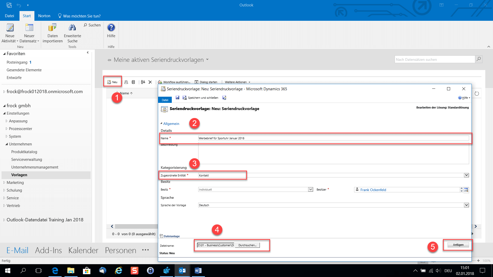Click the record search magnifier icon

[x=479, y=59]
